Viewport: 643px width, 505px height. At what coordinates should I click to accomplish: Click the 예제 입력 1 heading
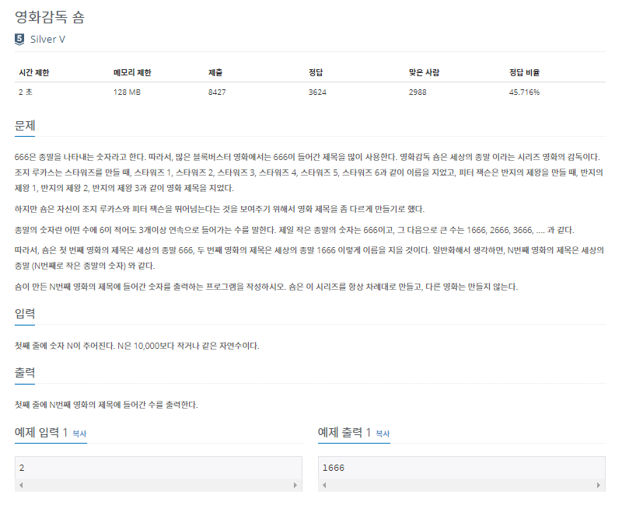pos(41,433)
